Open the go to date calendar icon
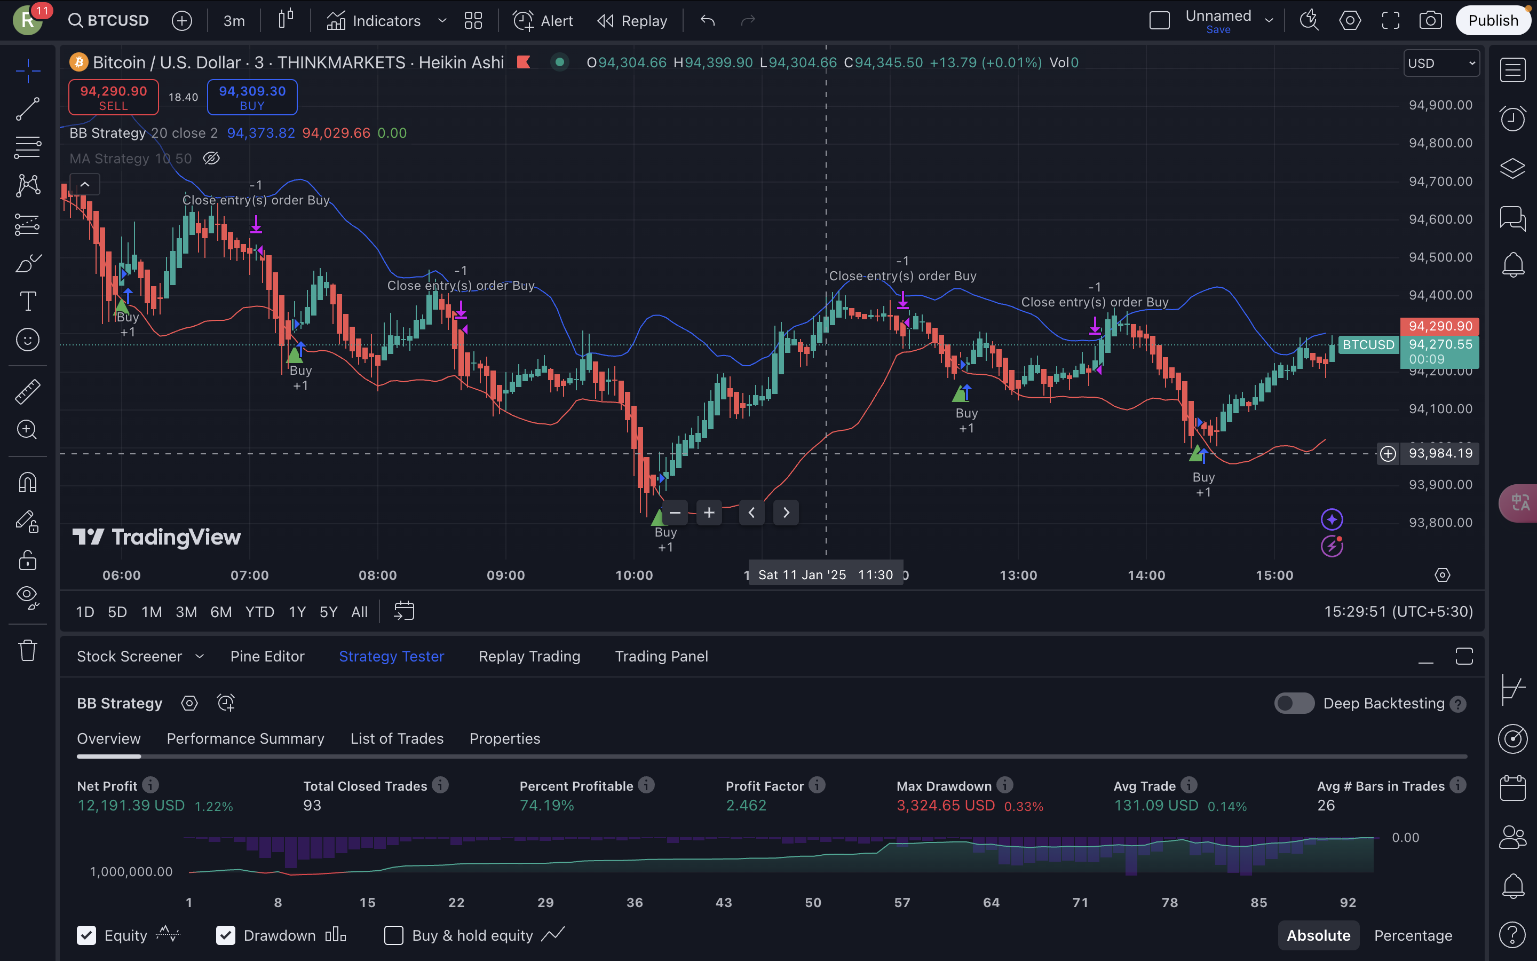Viewport: 1537px width, 961px height. click(x=404, y=611)
